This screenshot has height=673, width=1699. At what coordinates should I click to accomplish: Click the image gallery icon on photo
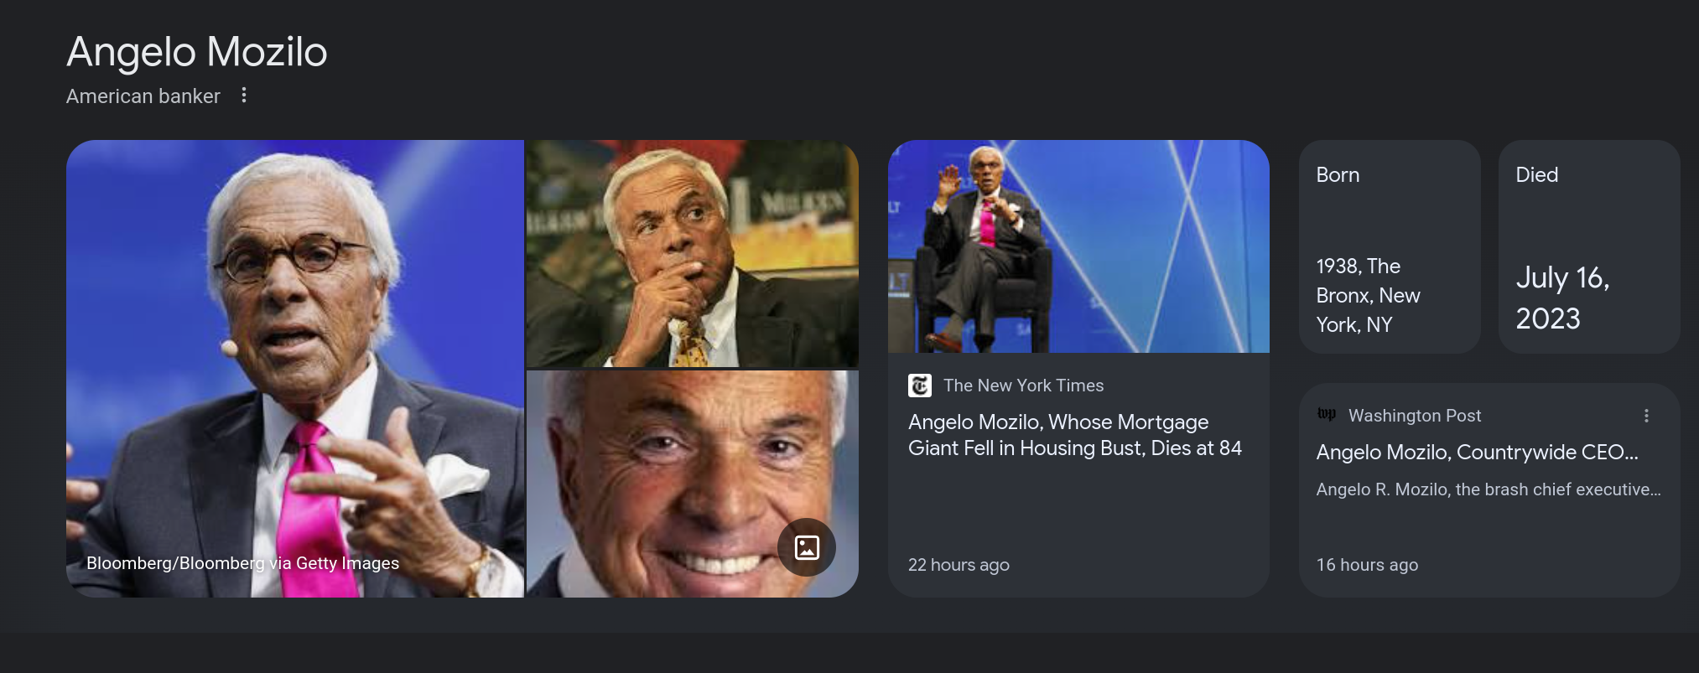(x=807, y=547)
